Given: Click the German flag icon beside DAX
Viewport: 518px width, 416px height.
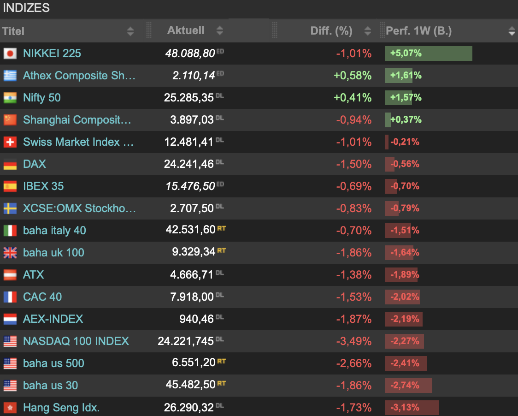Looking at the screenshot, I should point(10,164).
